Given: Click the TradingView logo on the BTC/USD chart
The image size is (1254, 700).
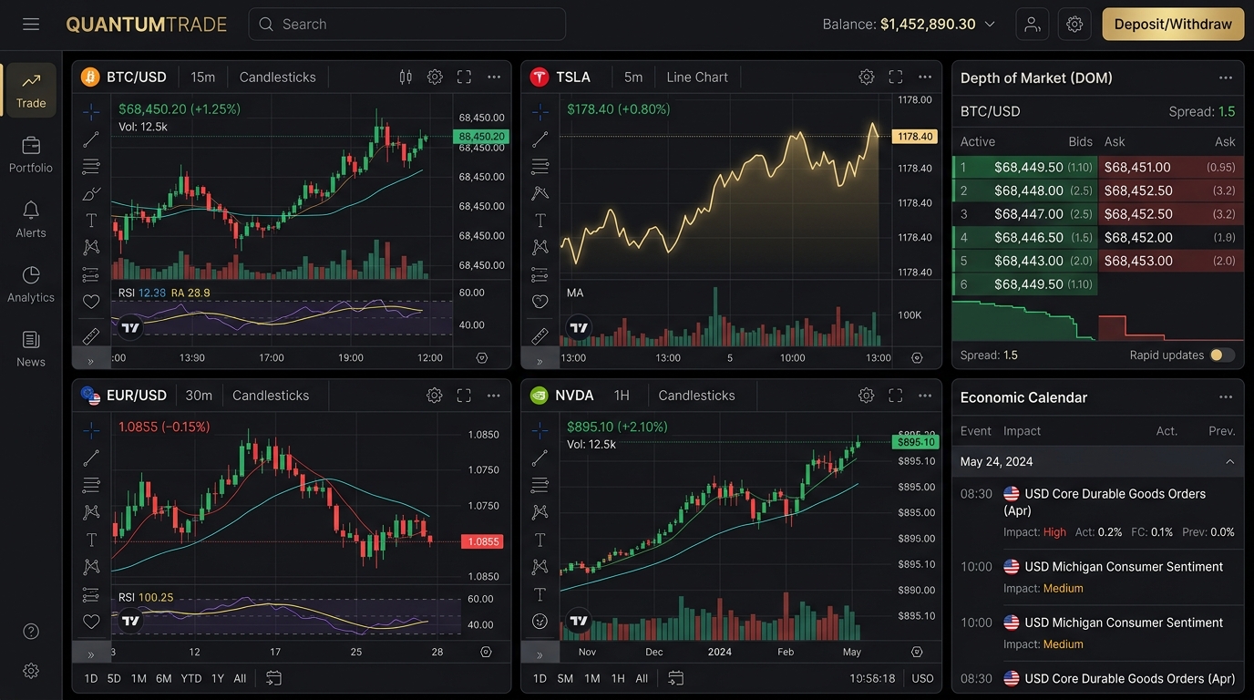Looking at the screenshot, I should tap(130, 327).
